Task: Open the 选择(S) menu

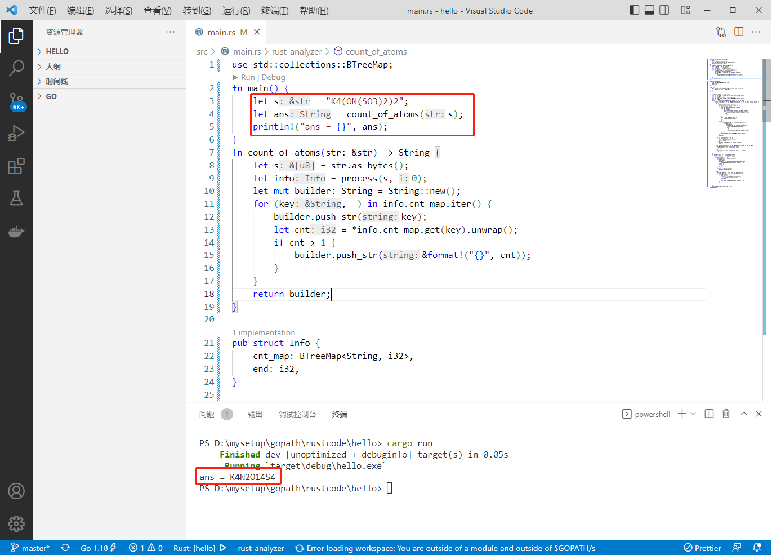Action: pyautogui.click(x=119, y=10)
